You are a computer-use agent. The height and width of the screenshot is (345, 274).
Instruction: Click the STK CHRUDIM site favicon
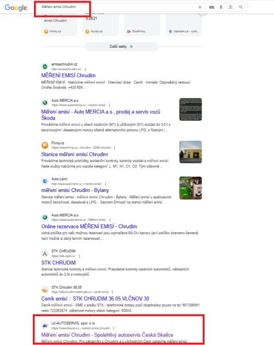coord(45,254)
